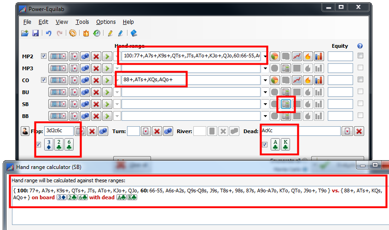Expand MP3 hand range dropdown

pyautogui.click(x=265, y=68)
